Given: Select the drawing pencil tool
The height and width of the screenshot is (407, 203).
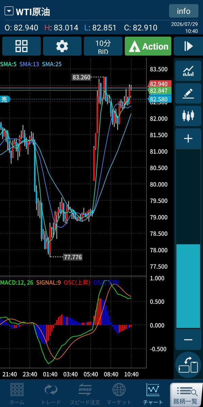Looking at the screenshot, I should coord(188,93).
